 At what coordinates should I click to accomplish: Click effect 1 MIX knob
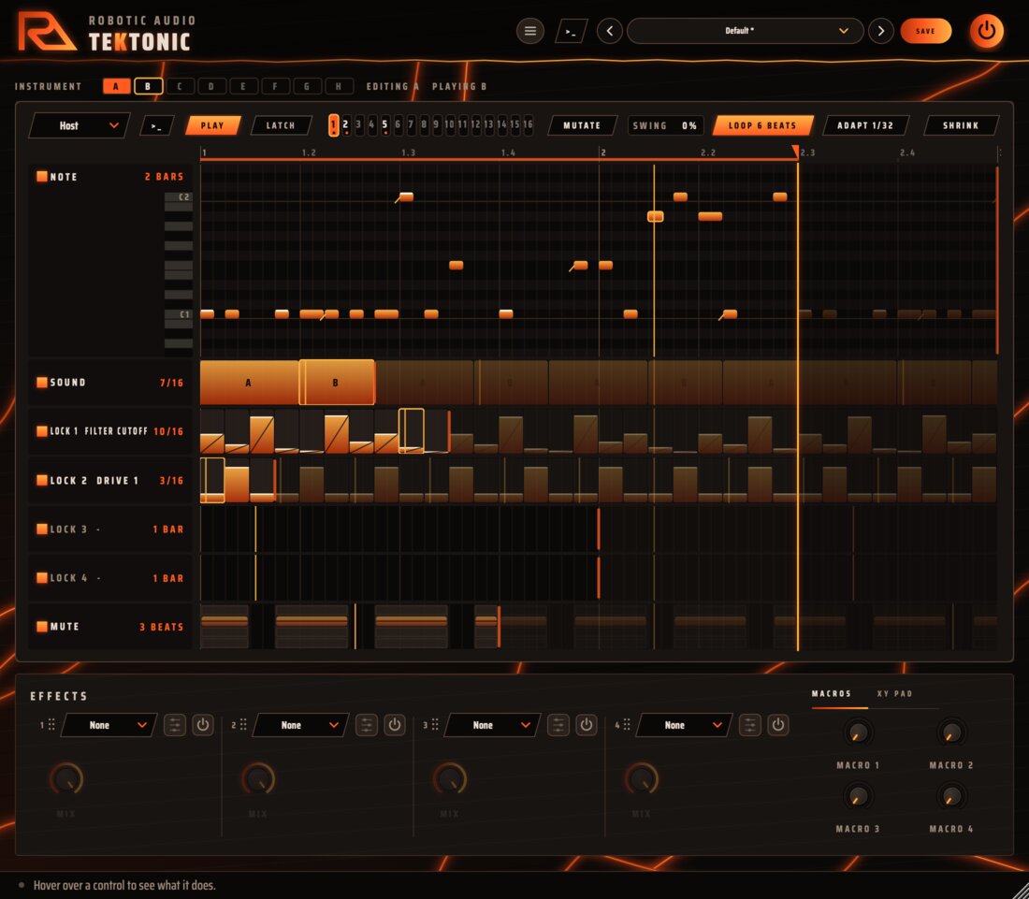tap(66, 779)
